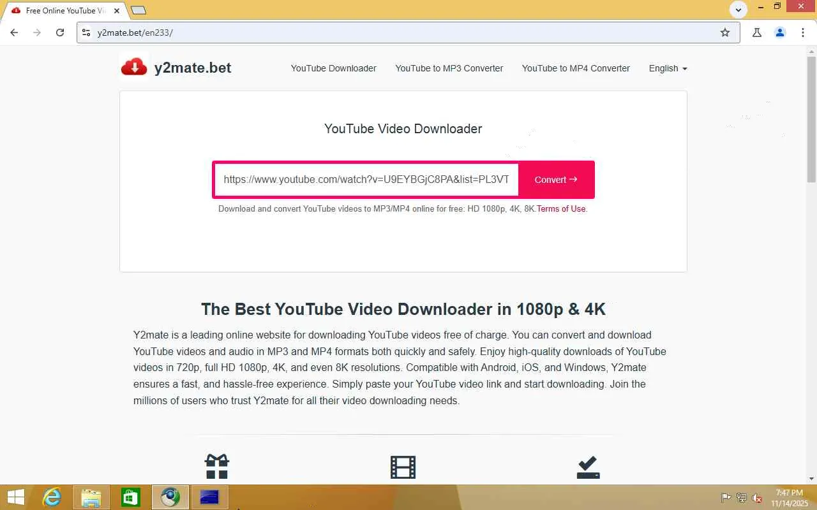Image resolution: width=817 pixels, height=510 pixels.
Task: Select the Free Online YouTube browser tab
Action: coord(64,11)
